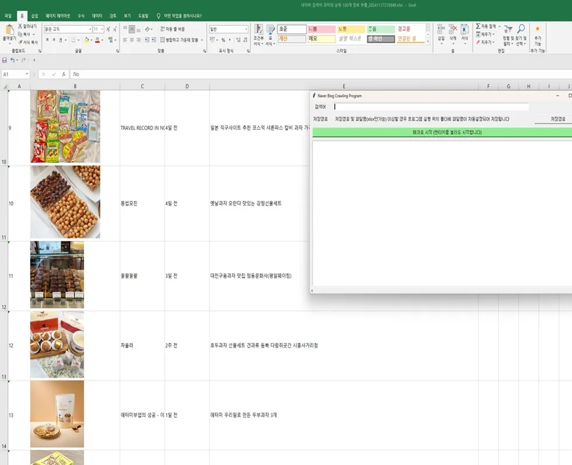Toggle percent style number format
The height and width of the screenshot is (465, 572).
point(223,40)
